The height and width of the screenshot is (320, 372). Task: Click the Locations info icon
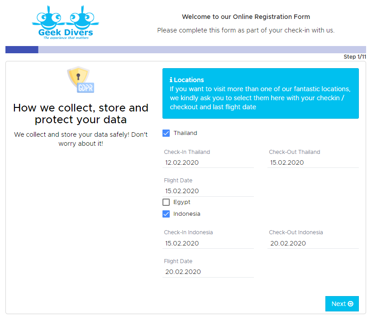point(171,80)
